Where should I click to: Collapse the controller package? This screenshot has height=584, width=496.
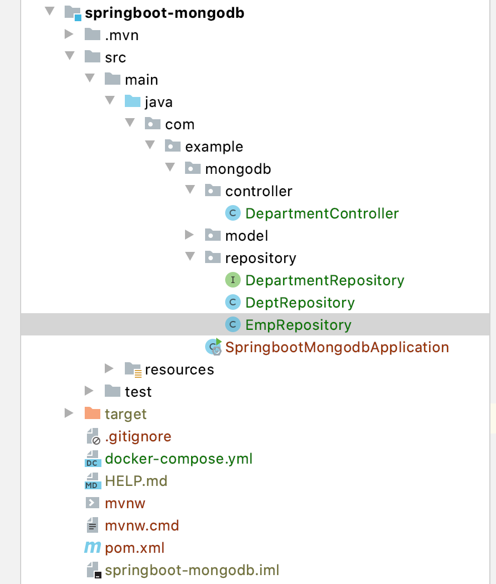[x=190, y=191]
